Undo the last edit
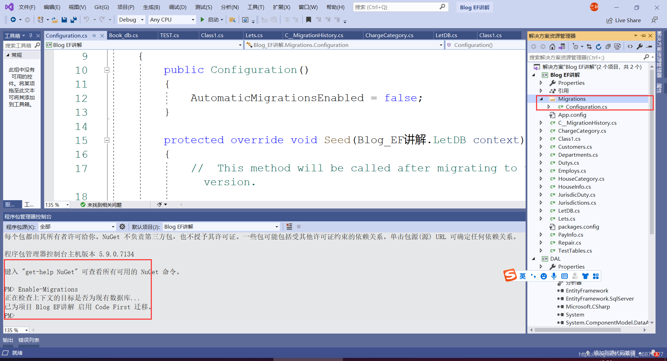 pyautogui.click(x=87, y=20)
